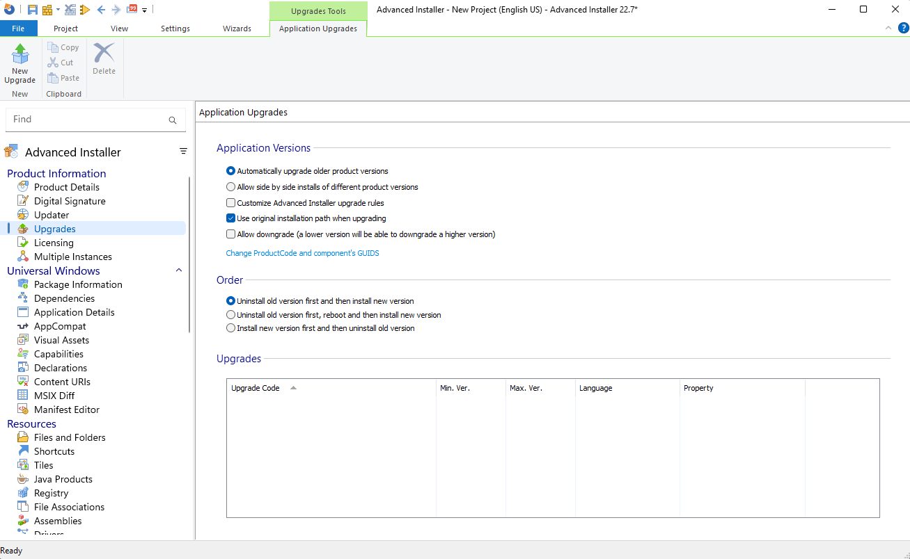Run the project using the yellow play icon
This screenshot has width=910, height=559.
click(x=84, y=9)
